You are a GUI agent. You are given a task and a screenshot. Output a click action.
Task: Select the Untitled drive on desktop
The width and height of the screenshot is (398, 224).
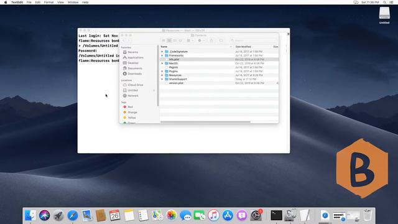(384, 15)
